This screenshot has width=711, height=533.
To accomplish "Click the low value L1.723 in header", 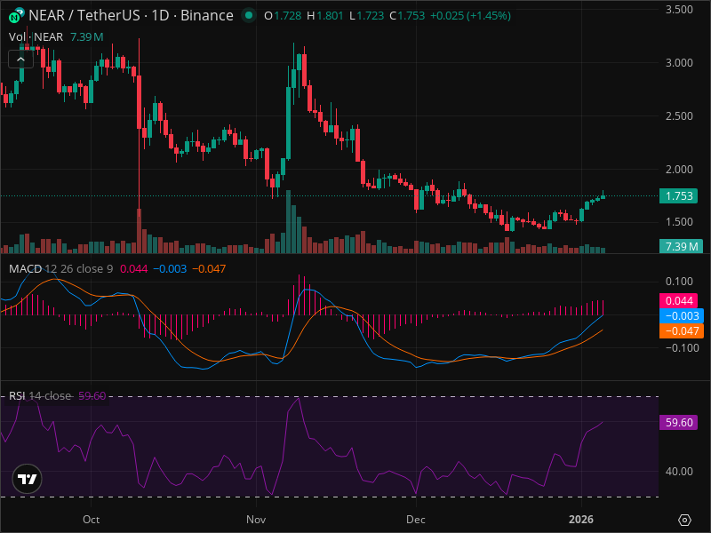I will tap(367, 16).
